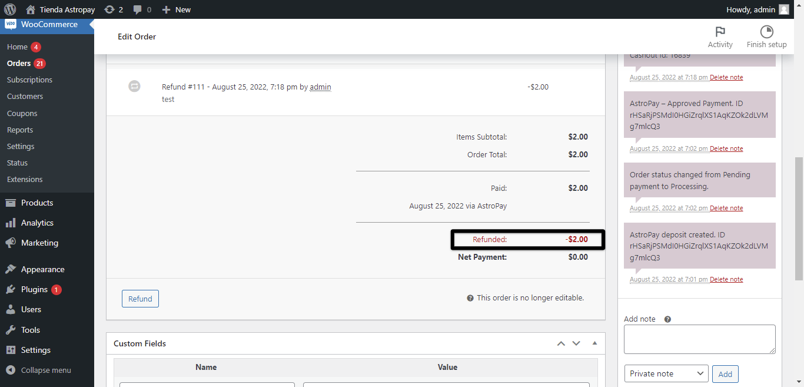Open Subscriptions menu item
The image size is (804, 387).
point(29,80)
